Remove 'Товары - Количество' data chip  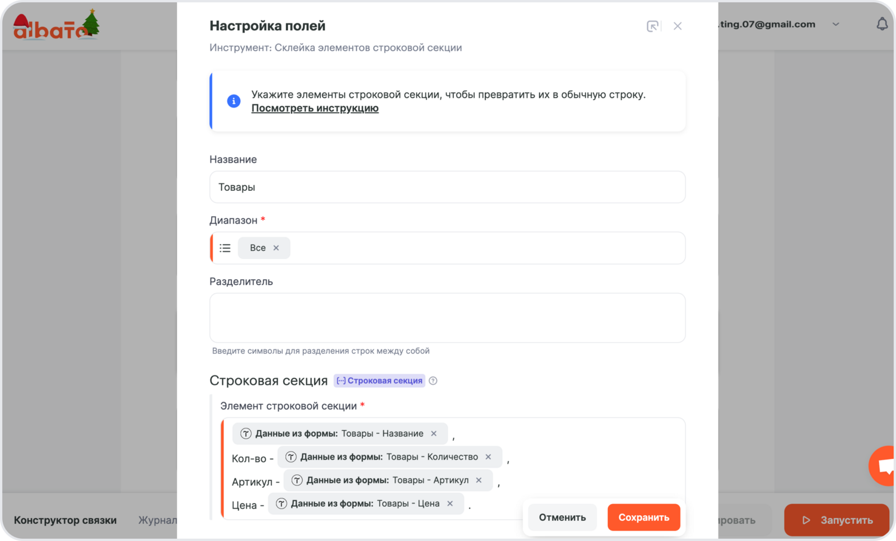click(x=488, y=457)
